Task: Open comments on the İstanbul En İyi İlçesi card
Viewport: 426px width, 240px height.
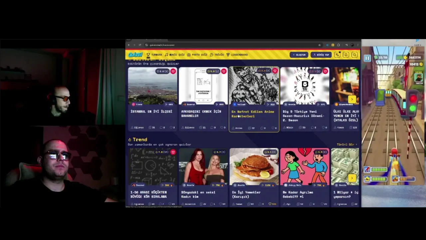Action: (162, 128)
